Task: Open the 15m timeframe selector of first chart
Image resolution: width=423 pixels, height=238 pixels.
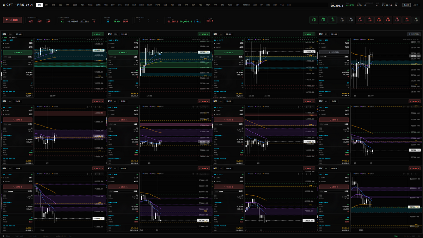Action: click(10, 34)
